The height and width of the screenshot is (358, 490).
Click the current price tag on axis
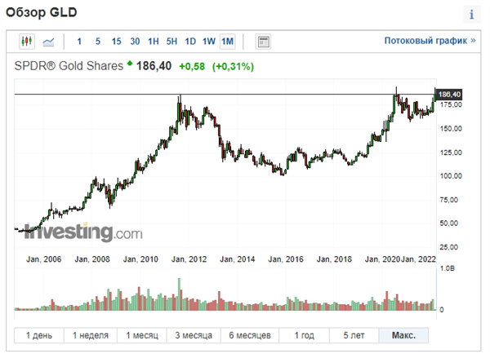tap(448, 95)
